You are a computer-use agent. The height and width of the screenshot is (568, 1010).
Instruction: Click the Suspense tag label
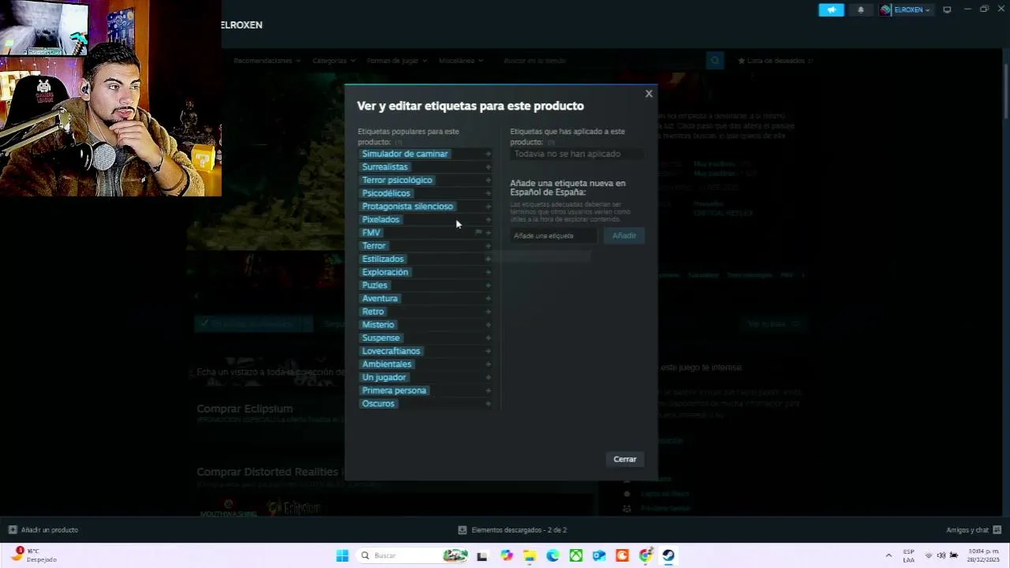381,338
